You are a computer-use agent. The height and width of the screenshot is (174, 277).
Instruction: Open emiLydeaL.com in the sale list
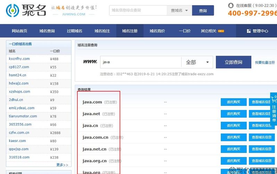point(22,108)
